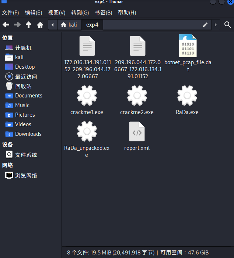The height and width of the screenshot is (258, 234).
Task: Select the crackme2.exe gear icon
Action: 137,96
